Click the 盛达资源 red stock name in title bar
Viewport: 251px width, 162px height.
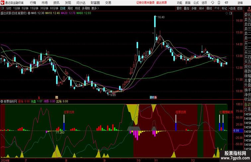161,3
